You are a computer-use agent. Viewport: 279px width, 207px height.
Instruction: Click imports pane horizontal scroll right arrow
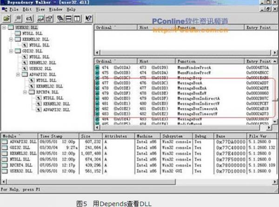pyautogui.click(x=274, y=53)
